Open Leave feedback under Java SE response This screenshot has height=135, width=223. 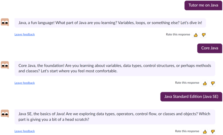25,131
